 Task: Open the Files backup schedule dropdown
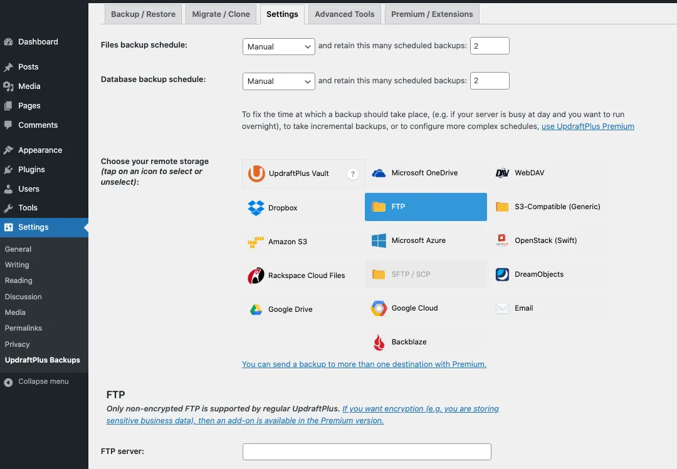point(278,46)
